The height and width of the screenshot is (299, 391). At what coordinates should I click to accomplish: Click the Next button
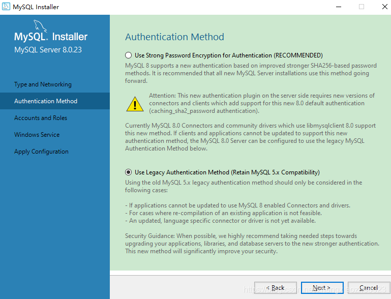coord(322,288)
